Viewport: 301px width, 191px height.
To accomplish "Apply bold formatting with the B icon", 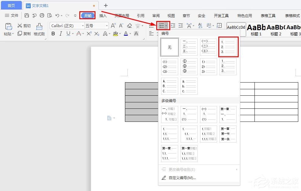I will coord(54,34).
